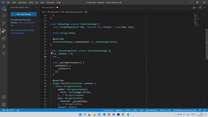Viewport: 208px width, 117px height.
Task: Click _incrementCounter on line 32
Action: (x=69, y=62)
